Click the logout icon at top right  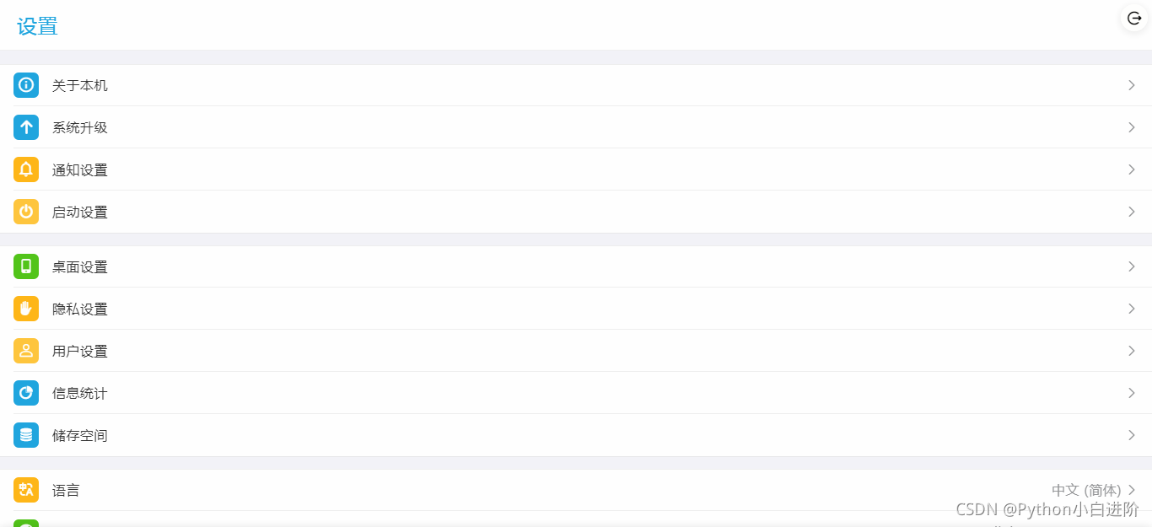tap(1134, 18)
